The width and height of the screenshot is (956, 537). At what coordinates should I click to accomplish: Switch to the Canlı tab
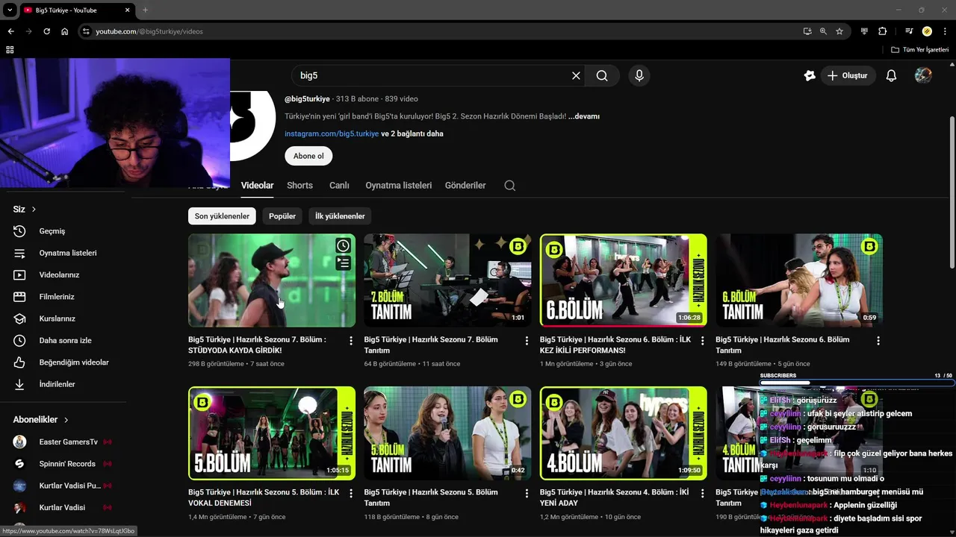coord(339,186)
